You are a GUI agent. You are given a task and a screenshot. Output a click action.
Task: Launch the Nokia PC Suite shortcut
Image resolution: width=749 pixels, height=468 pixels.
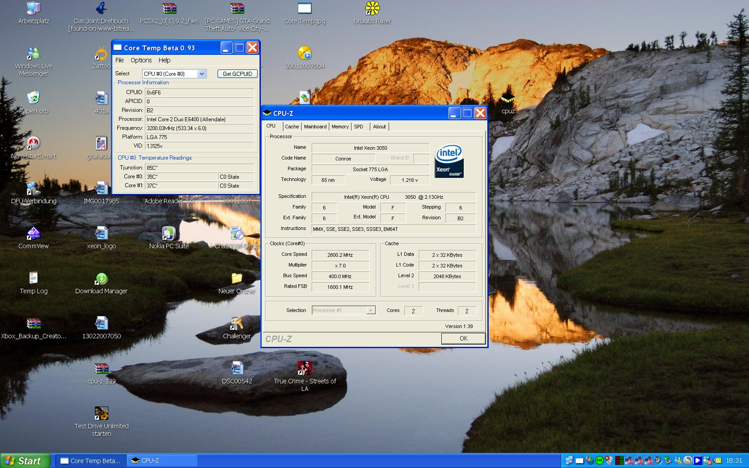pyautogui.click(x=169, y=234)
